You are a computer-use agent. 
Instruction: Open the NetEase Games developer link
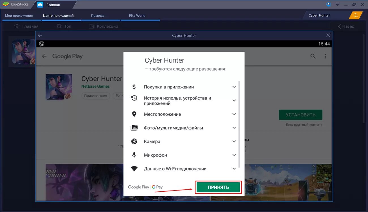tap(95, 86)
